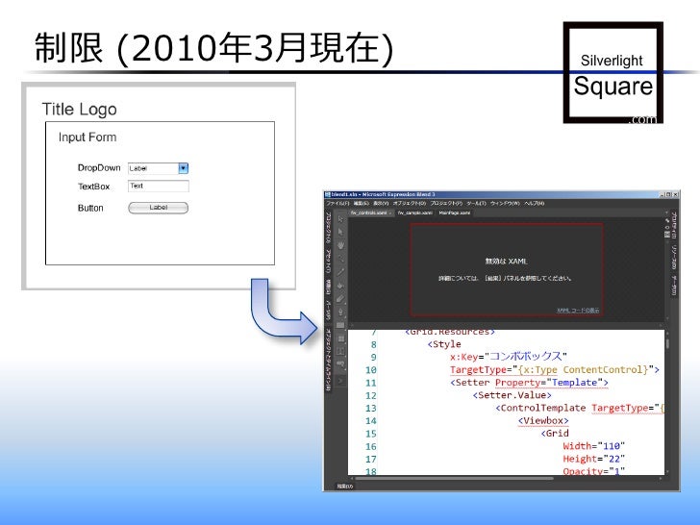Open the プロジェクト side panel tab

328,228
